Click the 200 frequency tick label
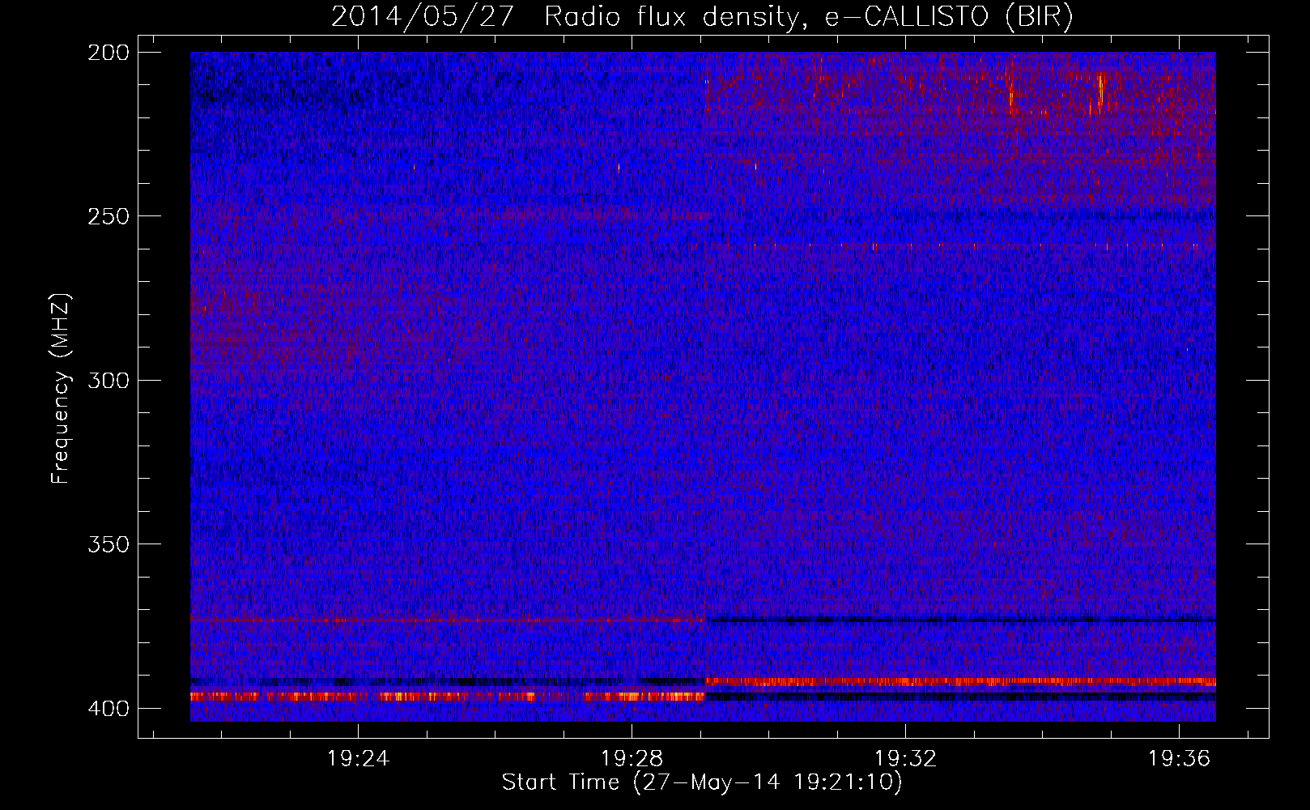Viewport: 1310px width, 810px height. click(x=108, y=53)
